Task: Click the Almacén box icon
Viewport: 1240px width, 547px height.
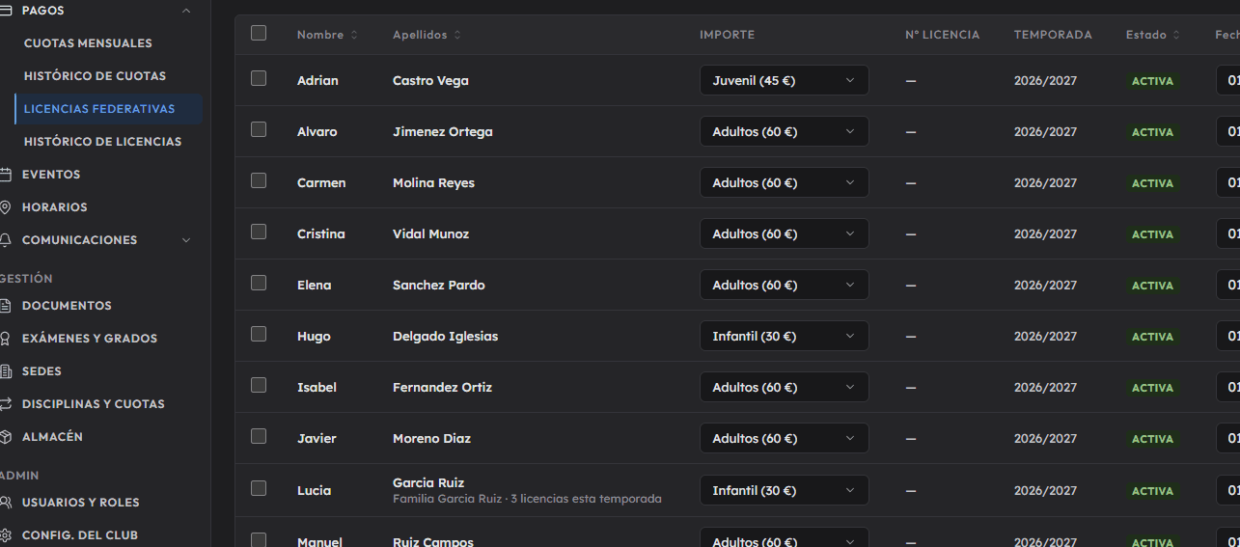Action: pyautogui.click(x=5, y=437)
